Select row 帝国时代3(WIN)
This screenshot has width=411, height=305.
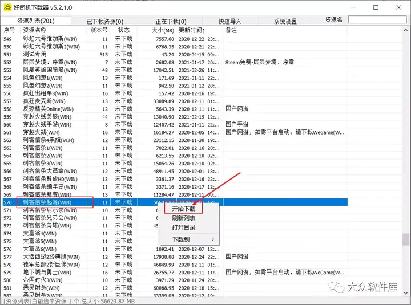[175, 280]
